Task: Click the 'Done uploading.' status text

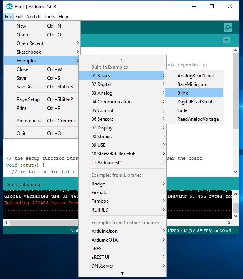Action: (23, 185)
